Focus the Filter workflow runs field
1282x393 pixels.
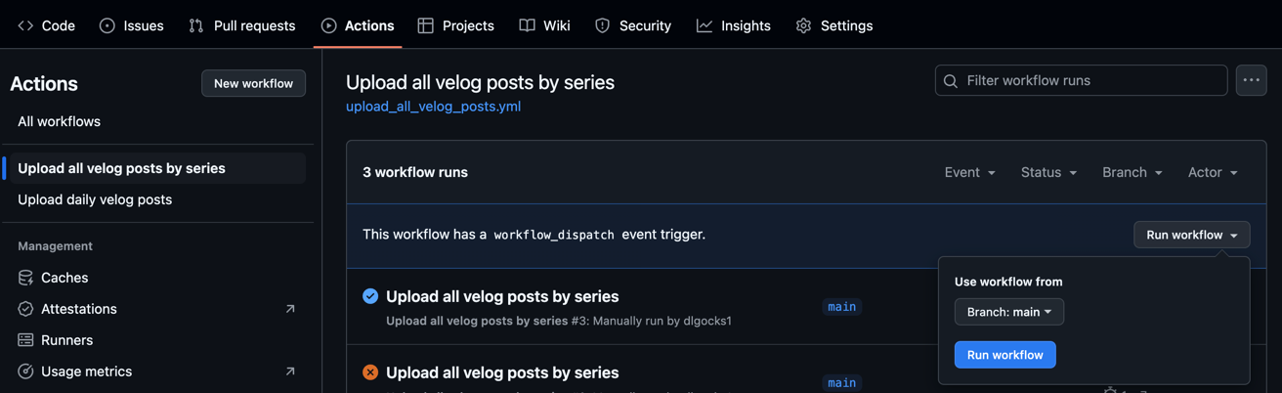pos(1081,80)
